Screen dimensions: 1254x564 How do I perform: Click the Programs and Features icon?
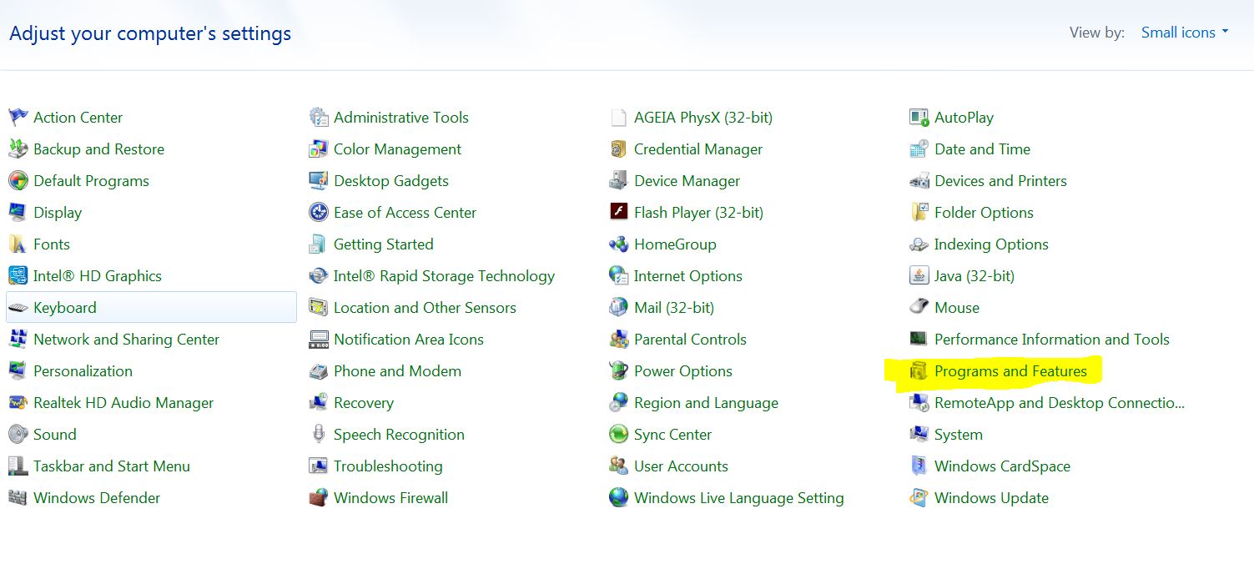pyautogui.click(x=919, y=371)
